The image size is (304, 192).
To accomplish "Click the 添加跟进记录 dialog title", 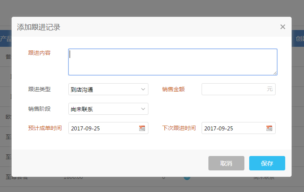I will point(38,27).
